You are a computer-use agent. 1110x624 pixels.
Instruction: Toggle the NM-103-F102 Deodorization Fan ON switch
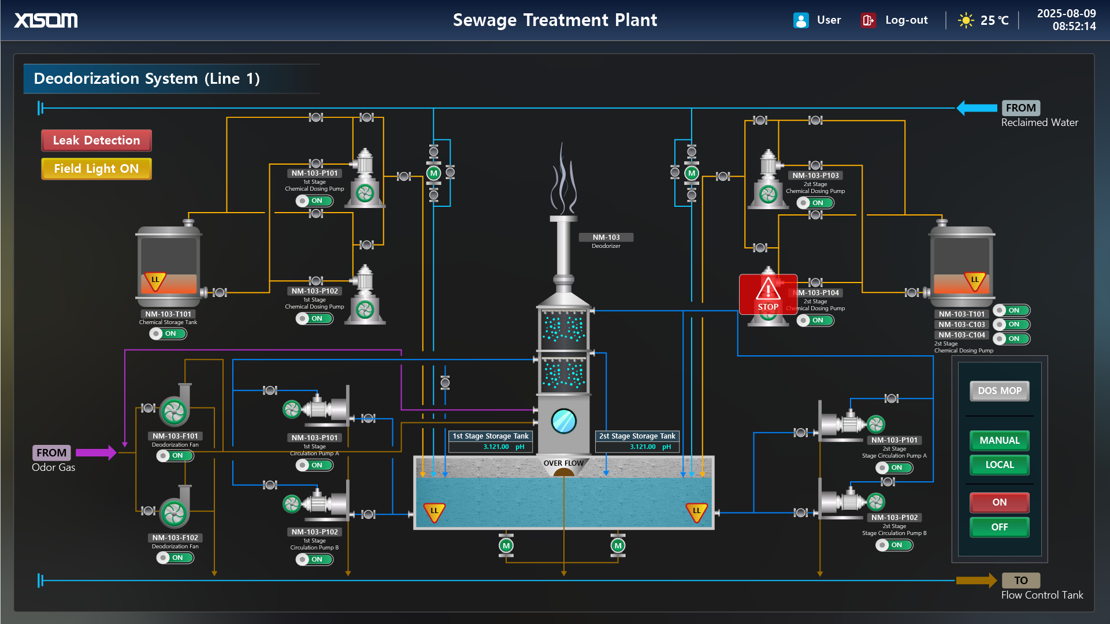[x=175, y=558]
